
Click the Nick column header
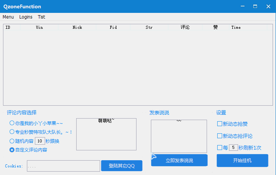[77, 27]
